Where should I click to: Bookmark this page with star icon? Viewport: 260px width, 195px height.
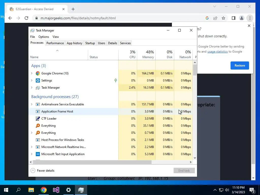click(x=223, y=18)
